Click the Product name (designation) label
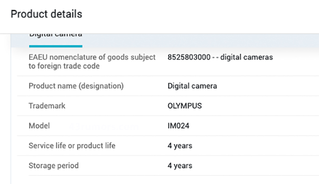This screenshot has width=319, height=184. click(x=76, y=86)
